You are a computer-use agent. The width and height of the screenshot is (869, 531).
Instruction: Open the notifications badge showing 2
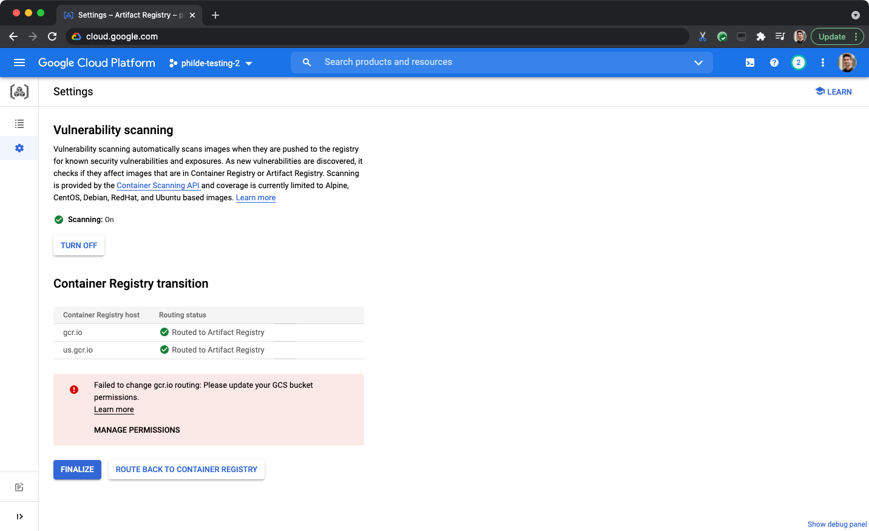point(799,63)
